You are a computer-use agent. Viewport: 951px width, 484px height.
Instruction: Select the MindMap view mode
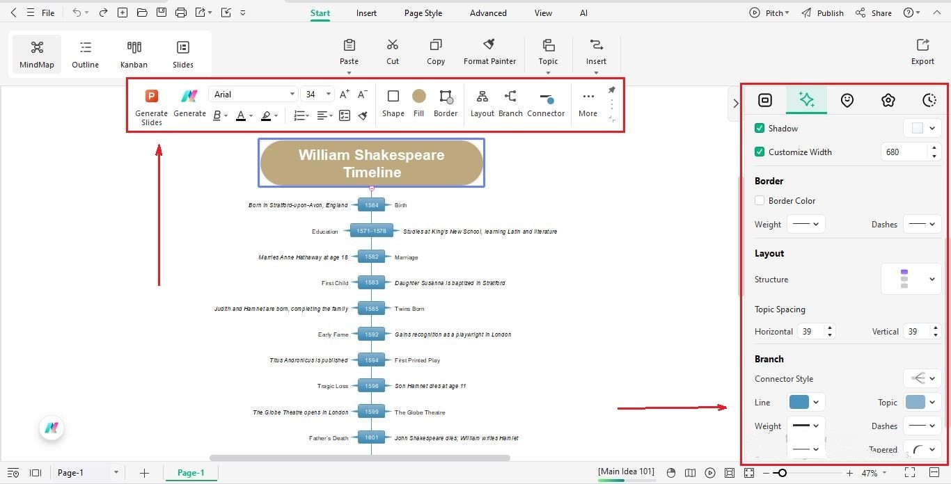37,54
